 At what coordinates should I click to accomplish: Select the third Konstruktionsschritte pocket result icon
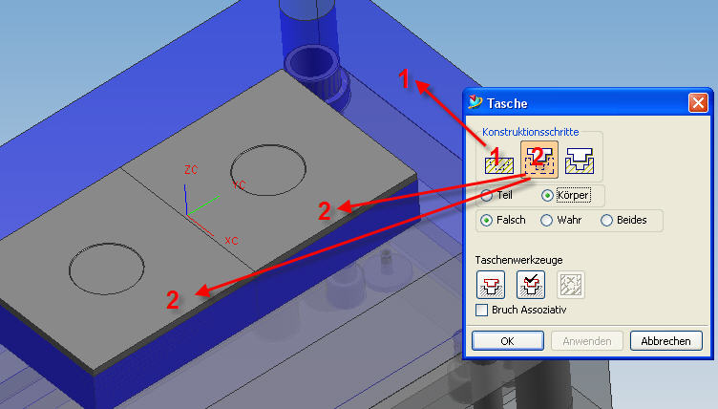(x=580, y=161)
